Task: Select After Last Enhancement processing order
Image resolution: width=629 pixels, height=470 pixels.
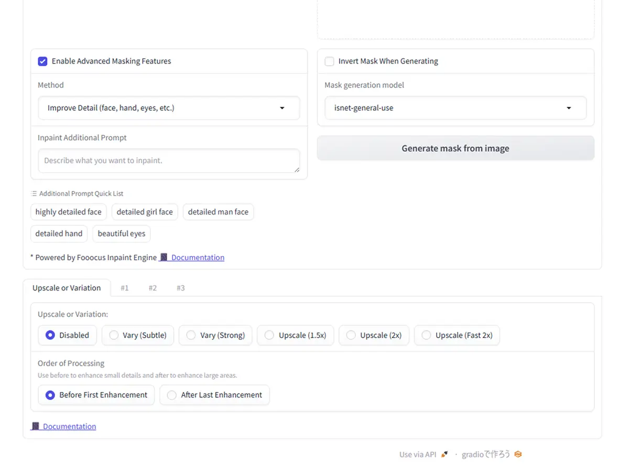Action: click(171, 395)
